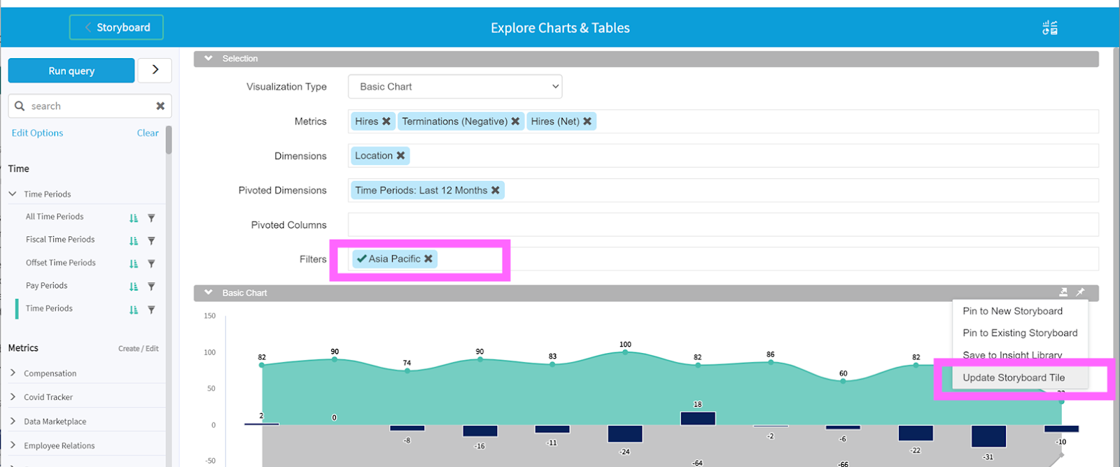Click the filter icon beside Pay Periods

click(151, 287)
